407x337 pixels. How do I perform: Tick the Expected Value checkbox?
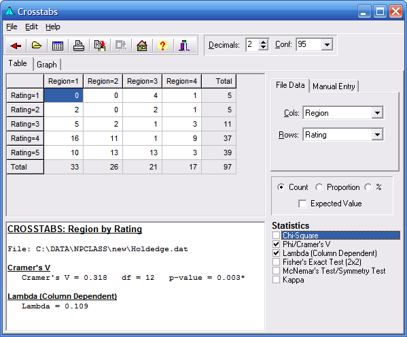click(x=302, y=204)
